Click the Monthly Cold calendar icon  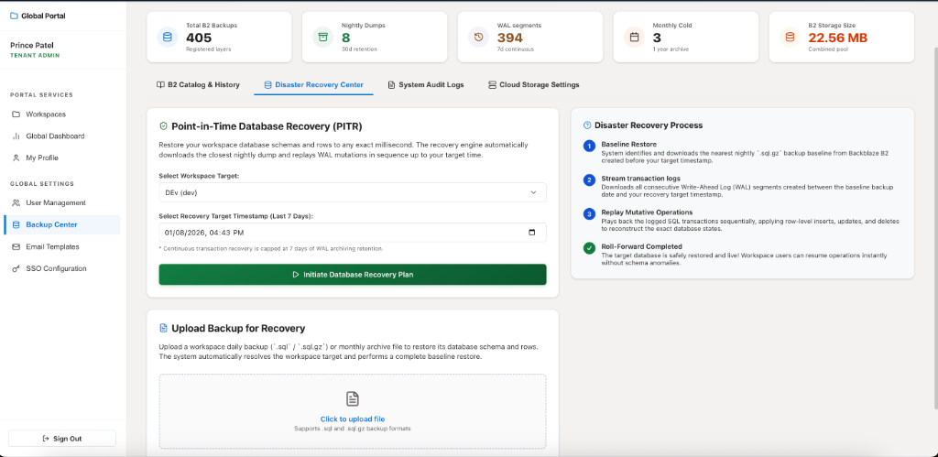[x=634, y=37]
